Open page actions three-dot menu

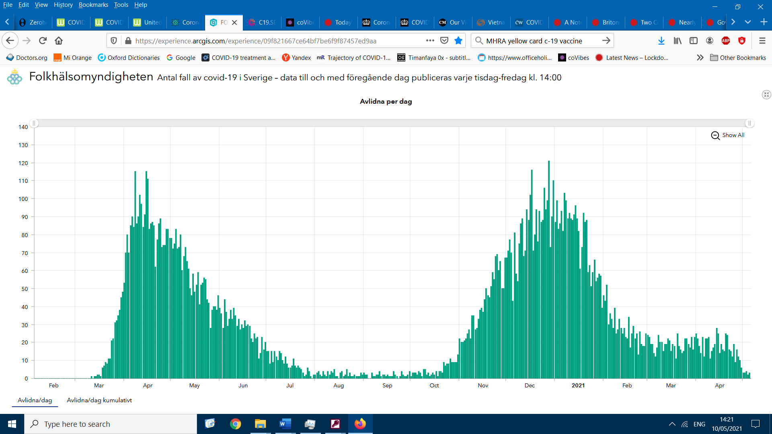pos(430,41)
